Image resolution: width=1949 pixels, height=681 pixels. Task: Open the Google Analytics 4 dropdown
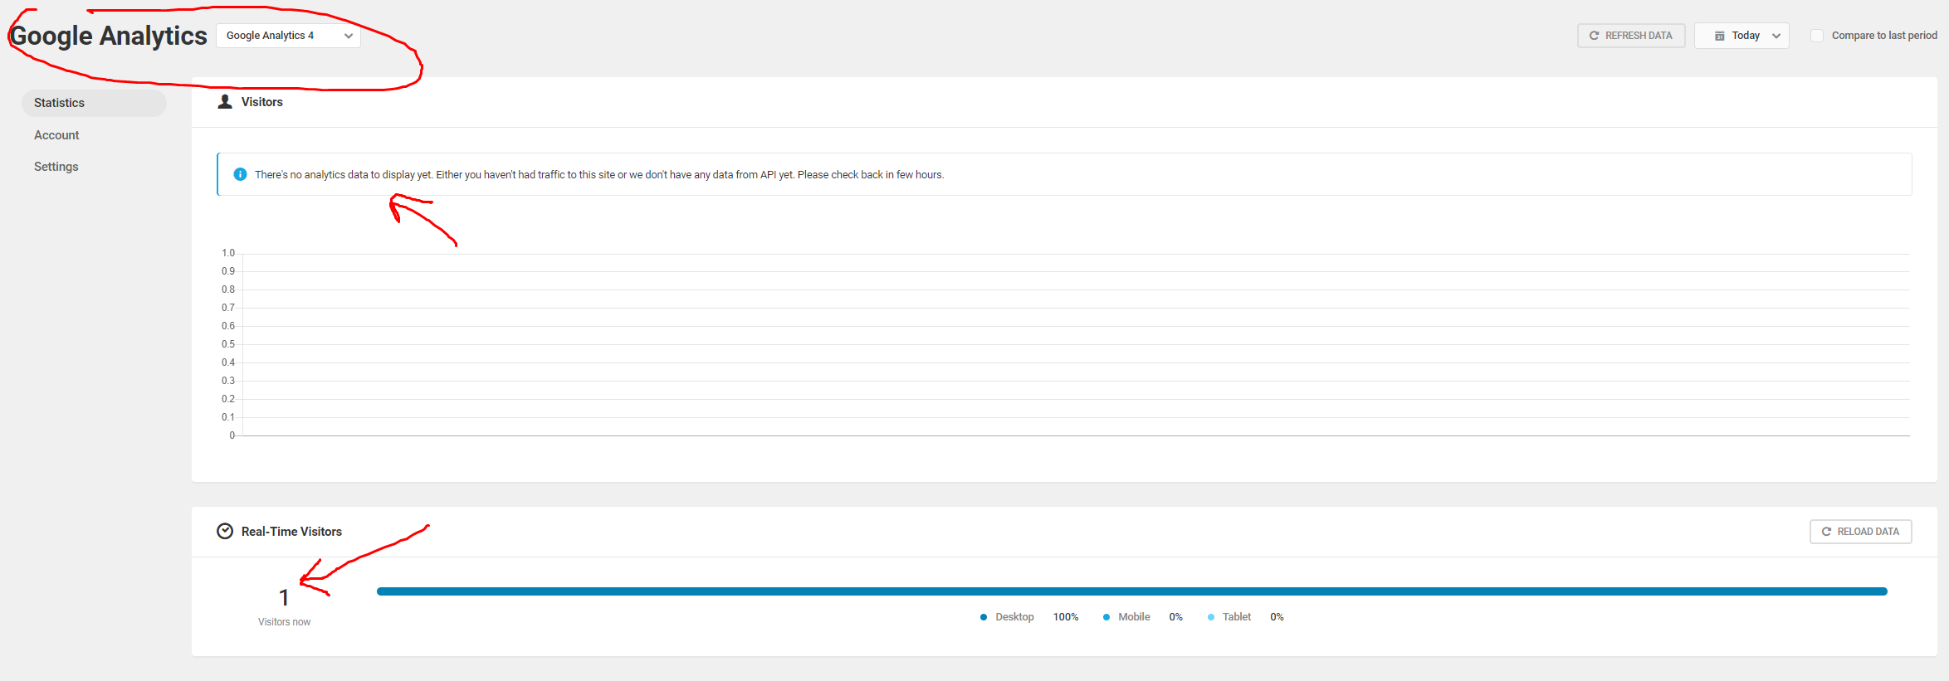coord(288,36)
